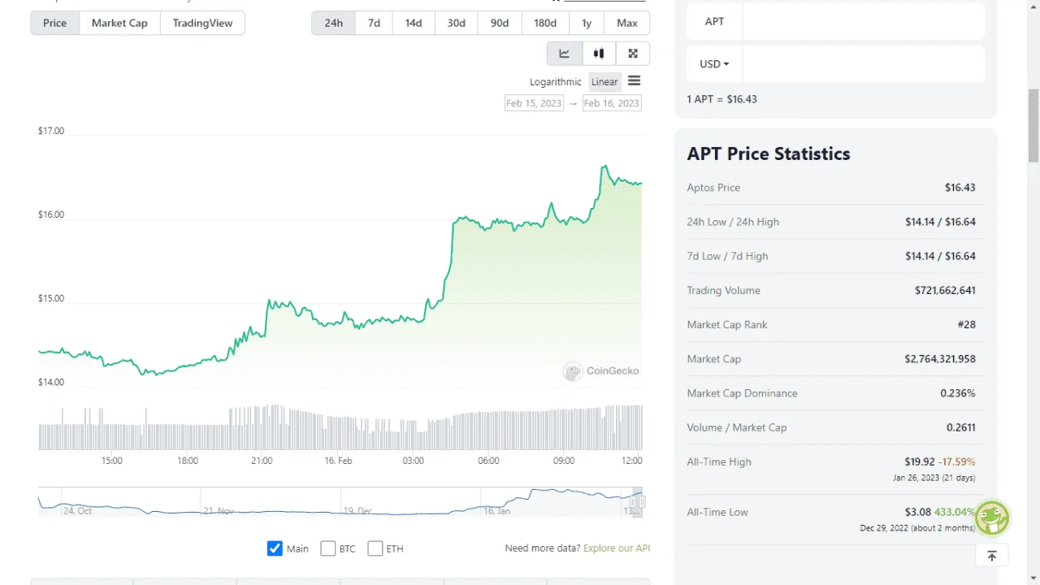Select the 7d time range
Screen dimensions: 1040x585
pos(374,23)
